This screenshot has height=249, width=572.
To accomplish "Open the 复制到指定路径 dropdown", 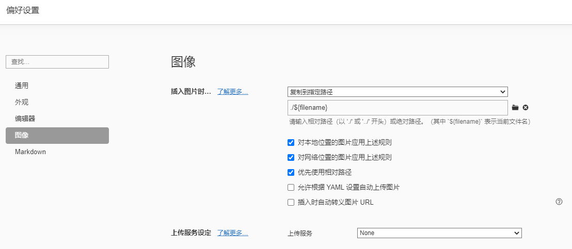I will pos(398,92).
